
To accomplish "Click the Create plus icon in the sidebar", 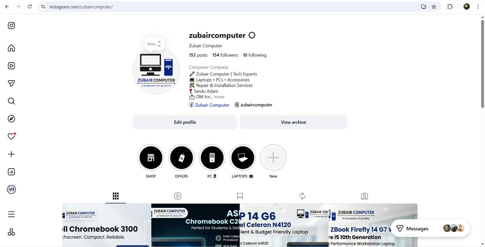I will click(11, 154).
